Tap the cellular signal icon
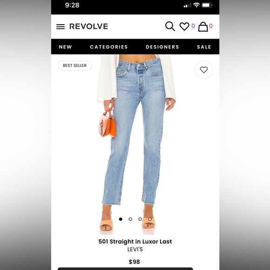270x270 pixels. click(x=187, y=5)
